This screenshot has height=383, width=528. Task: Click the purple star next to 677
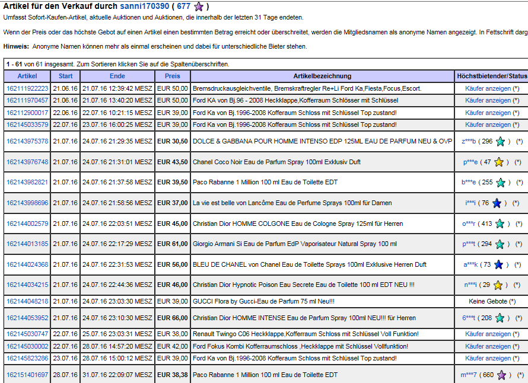(x=199, y=7)
